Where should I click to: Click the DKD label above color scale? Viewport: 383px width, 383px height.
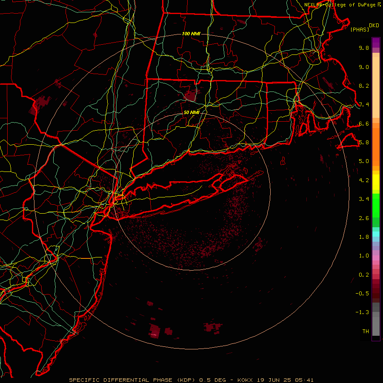tap(374, 26)
